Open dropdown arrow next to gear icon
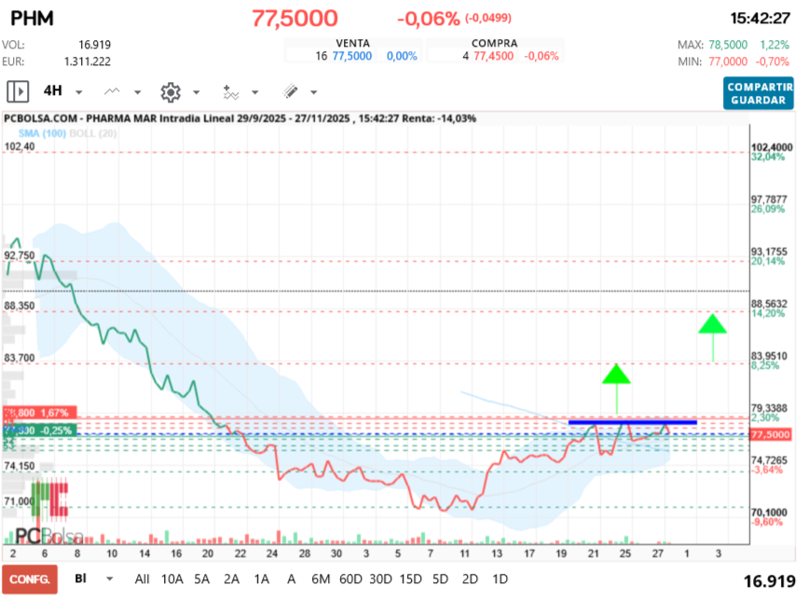808x599 pixels. (196, 92)
